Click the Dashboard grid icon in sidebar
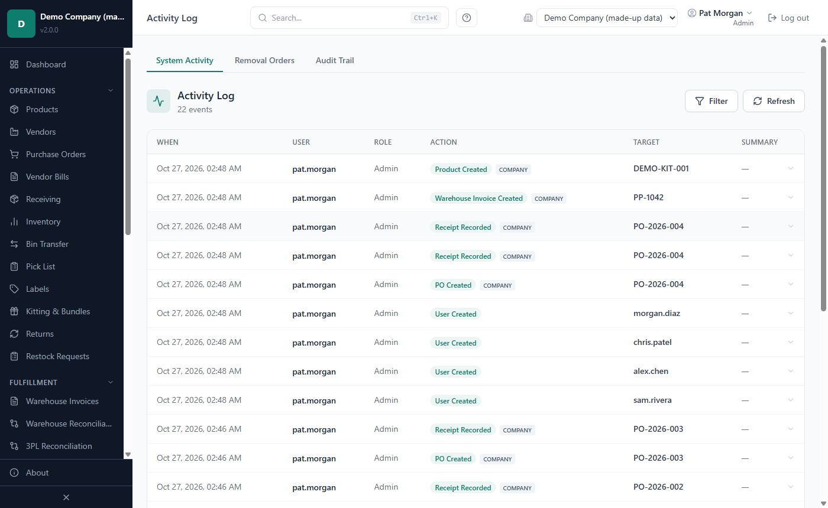Viewport: 828px width, 508px height. 14,64
